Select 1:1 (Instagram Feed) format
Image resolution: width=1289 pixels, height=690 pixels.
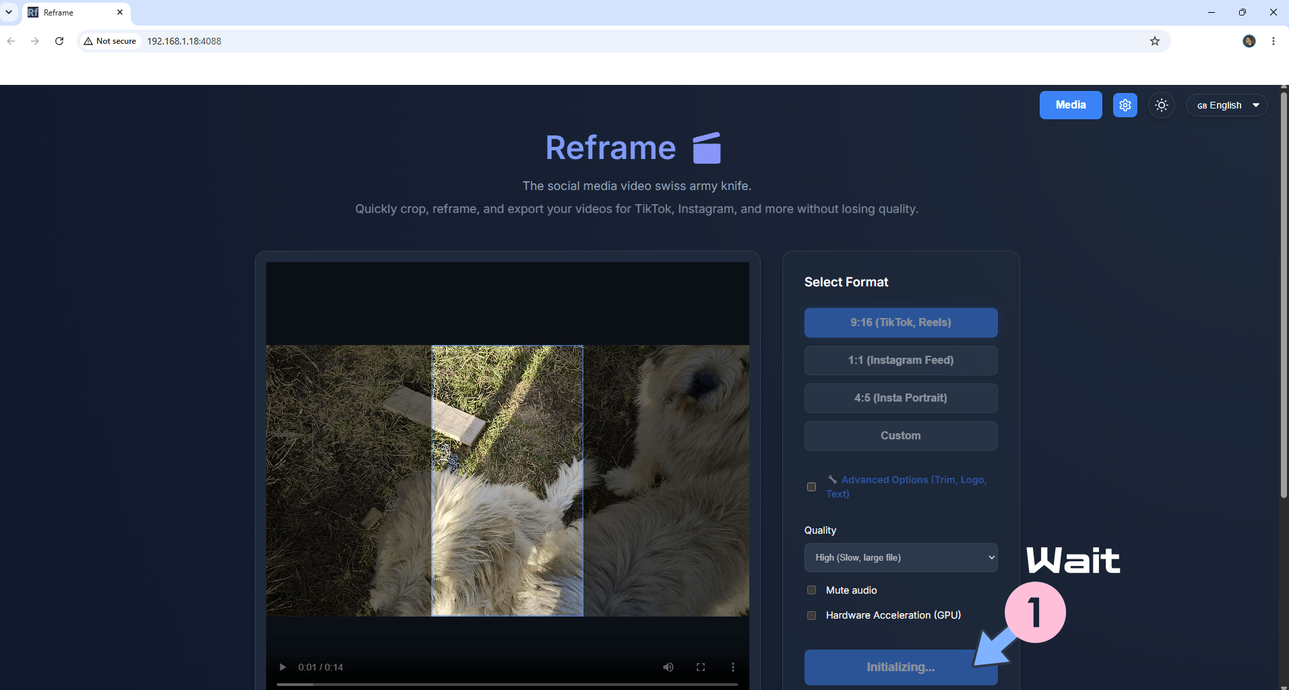(901, 360)
